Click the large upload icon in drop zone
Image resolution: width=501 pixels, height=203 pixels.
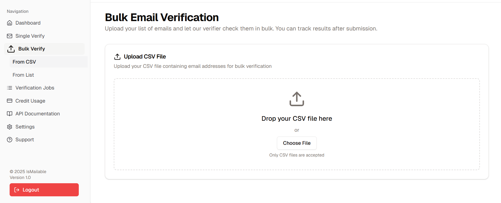pyautogui.click(x=297, y=99)
